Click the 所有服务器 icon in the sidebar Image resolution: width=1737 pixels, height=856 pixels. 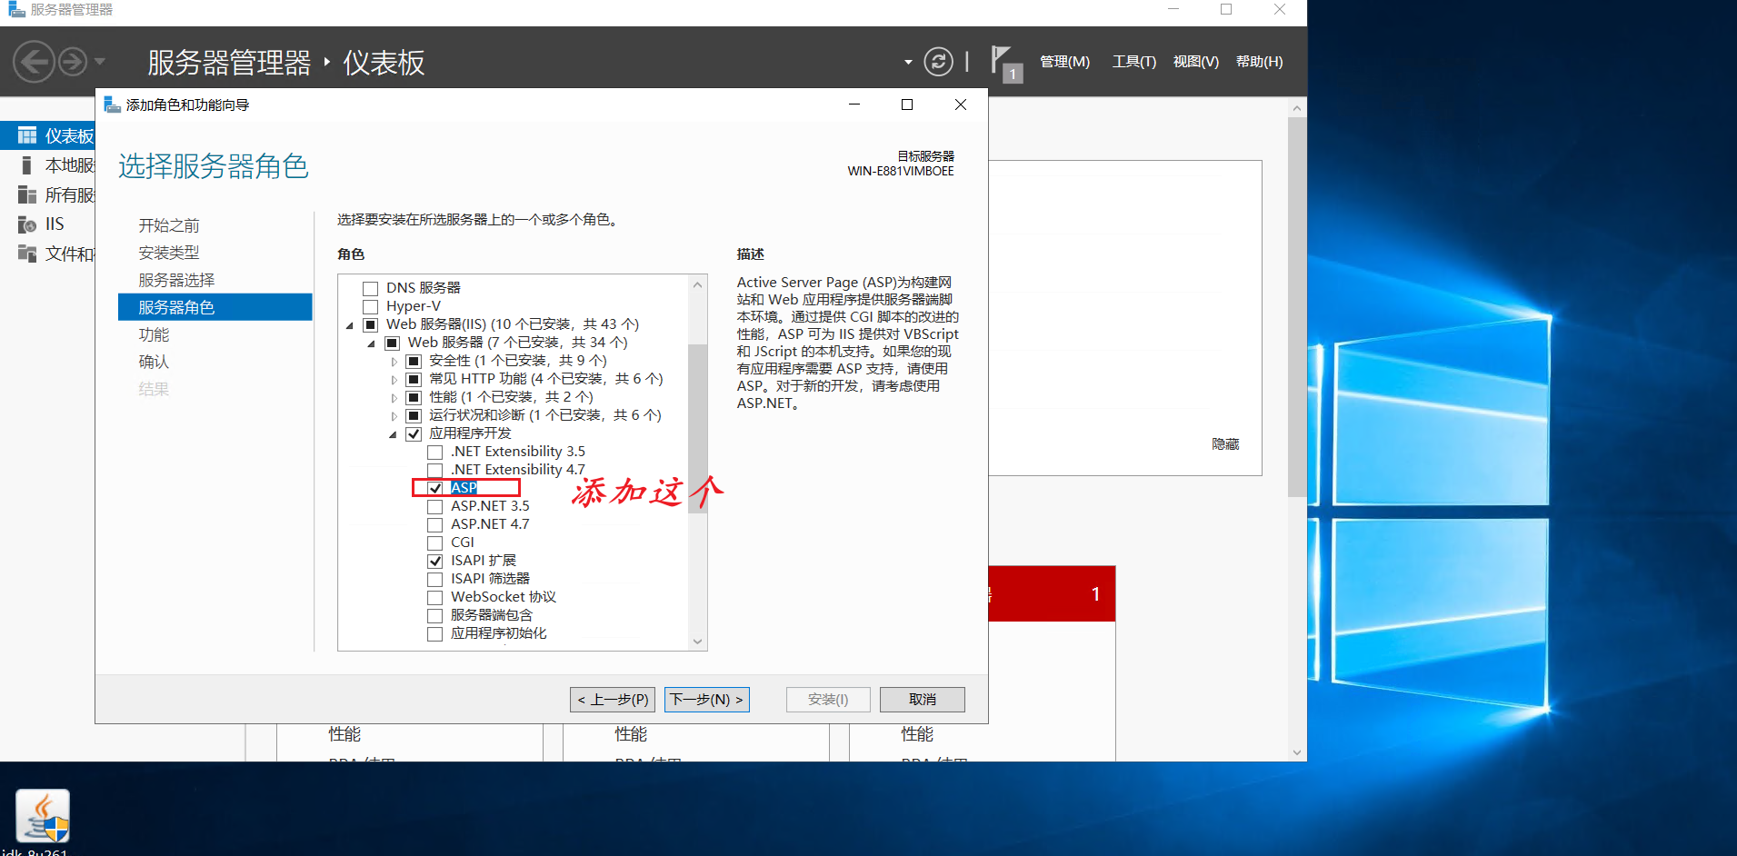click(x=27, y=194)
